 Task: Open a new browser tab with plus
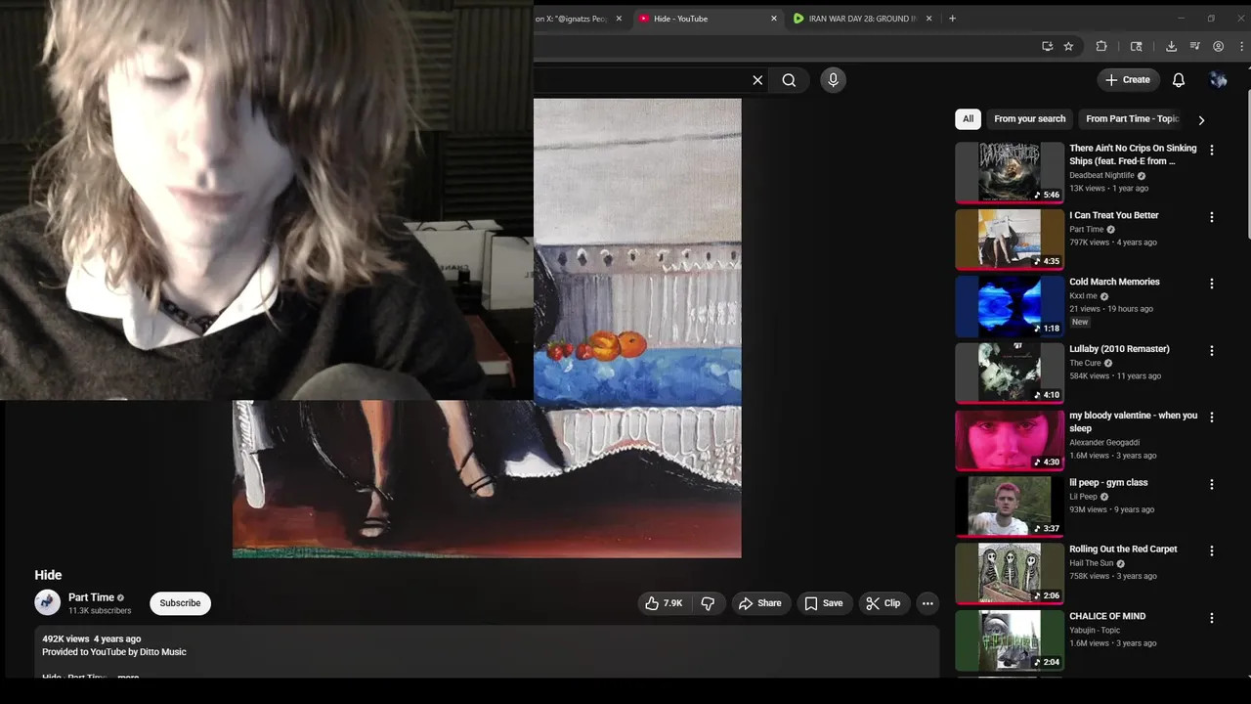click(x=952, y=19)
